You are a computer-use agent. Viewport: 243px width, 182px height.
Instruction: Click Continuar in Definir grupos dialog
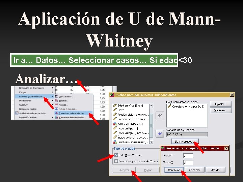tap(174, 170)
